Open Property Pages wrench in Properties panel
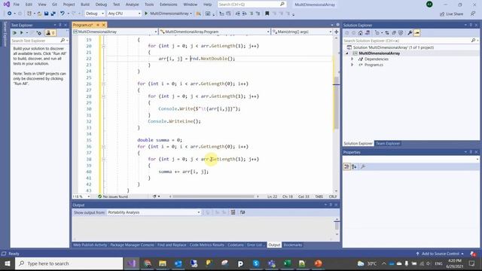The image size is (482, 271). [363, 166]
